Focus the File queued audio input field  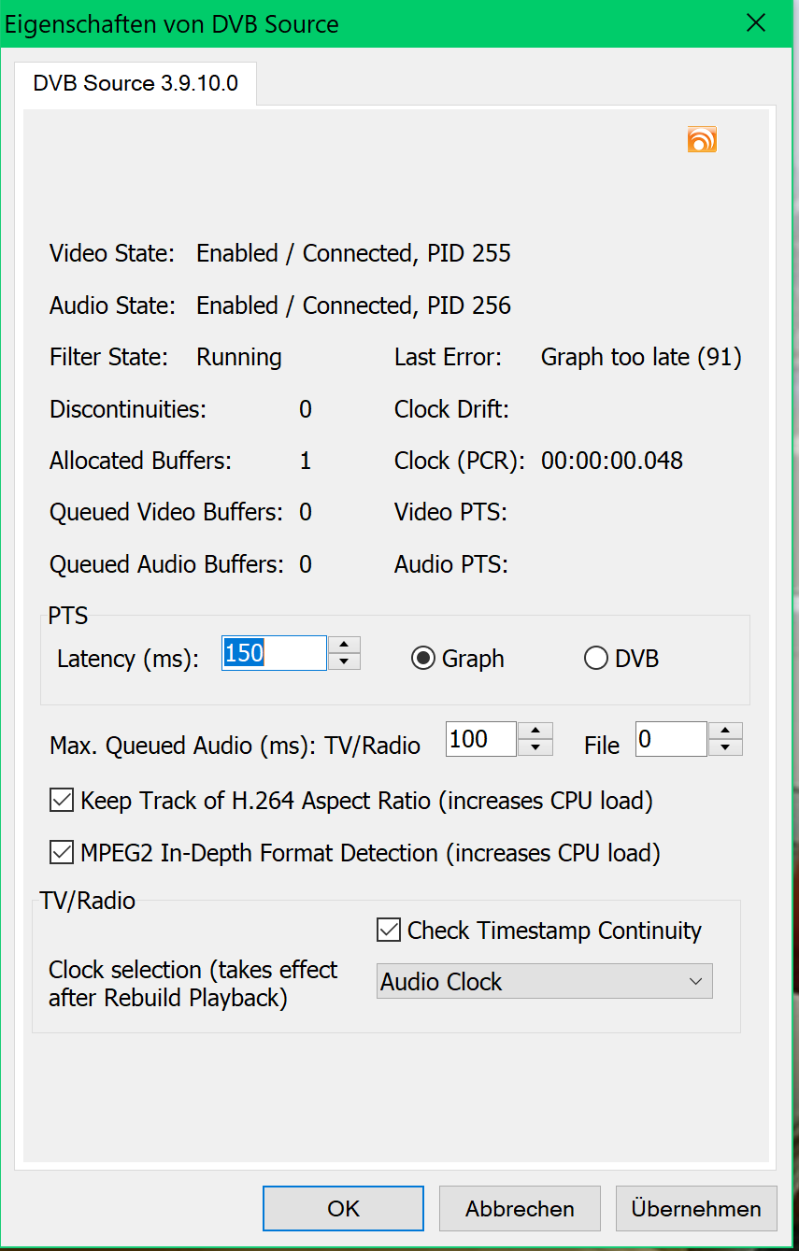tap(670, 739)
